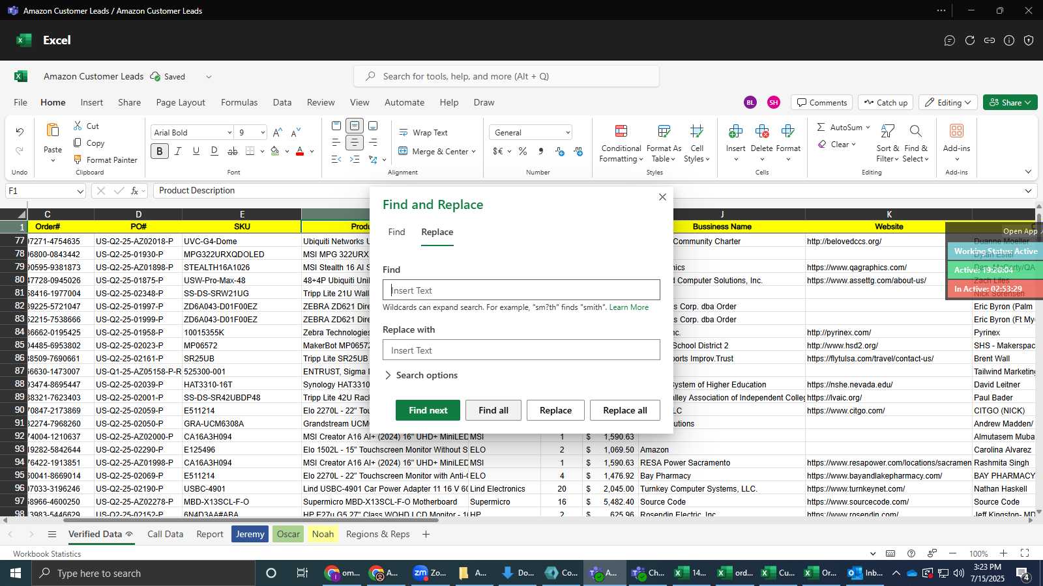This screenshot has width=1043, height=586.
Task: Click the Find text input field
Action: click(521, 290)
